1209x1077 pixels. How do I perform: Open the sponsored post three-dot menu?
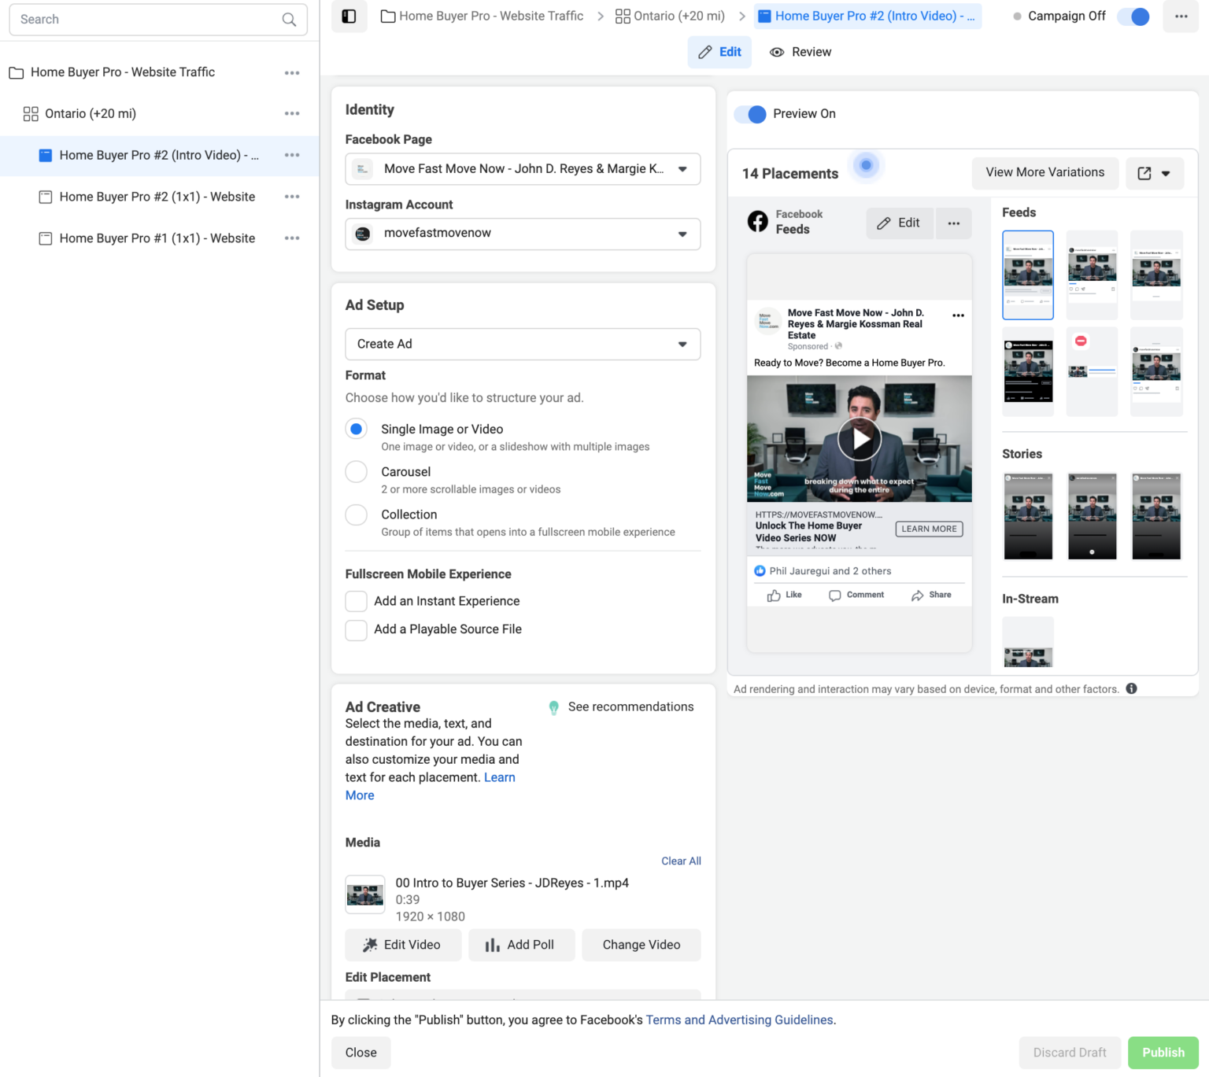click(958, 315)
